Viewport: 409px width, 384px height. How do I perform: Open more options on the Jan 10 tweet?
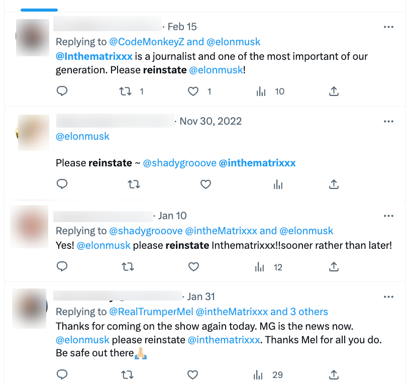pos(388,216)
